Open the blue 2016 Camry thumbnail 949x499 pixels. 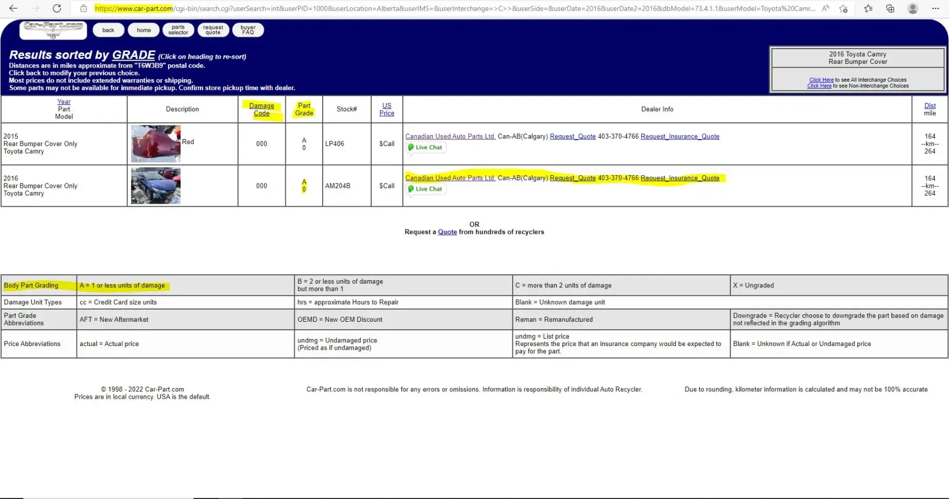coord(156,186)
